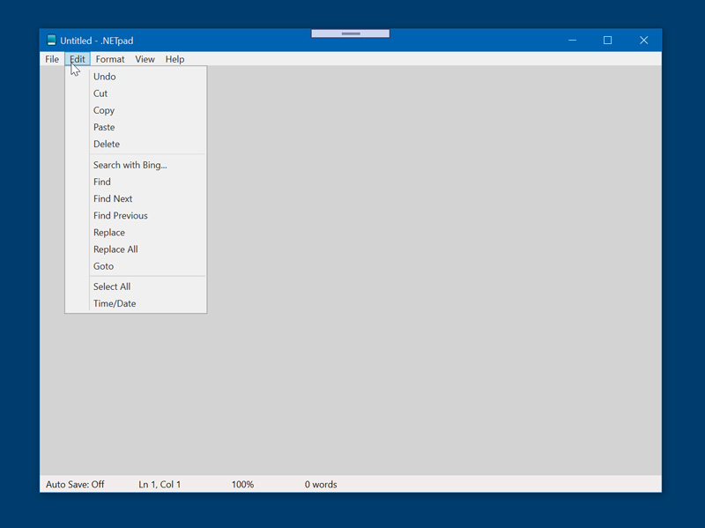Click Select All menu entry
Image resolution: width=705 pixels, height=528 pixels.
pos(112,286)
